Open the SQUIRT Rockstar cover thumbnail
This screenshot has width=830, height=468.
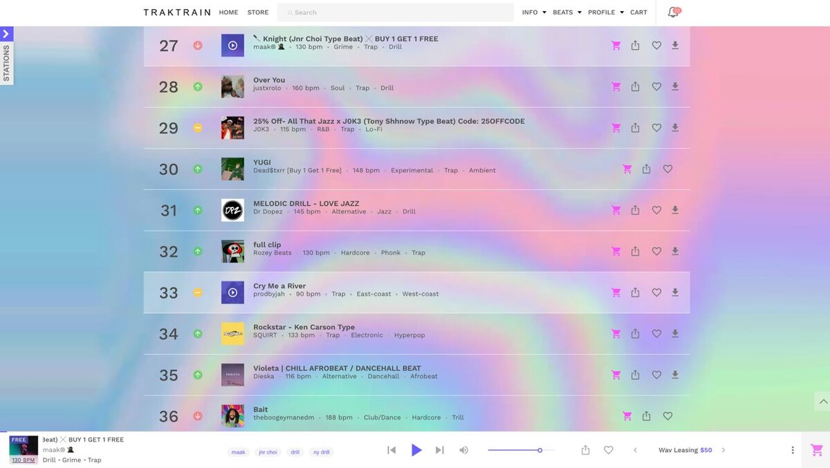pyautogui.click(x=232, y=334)
